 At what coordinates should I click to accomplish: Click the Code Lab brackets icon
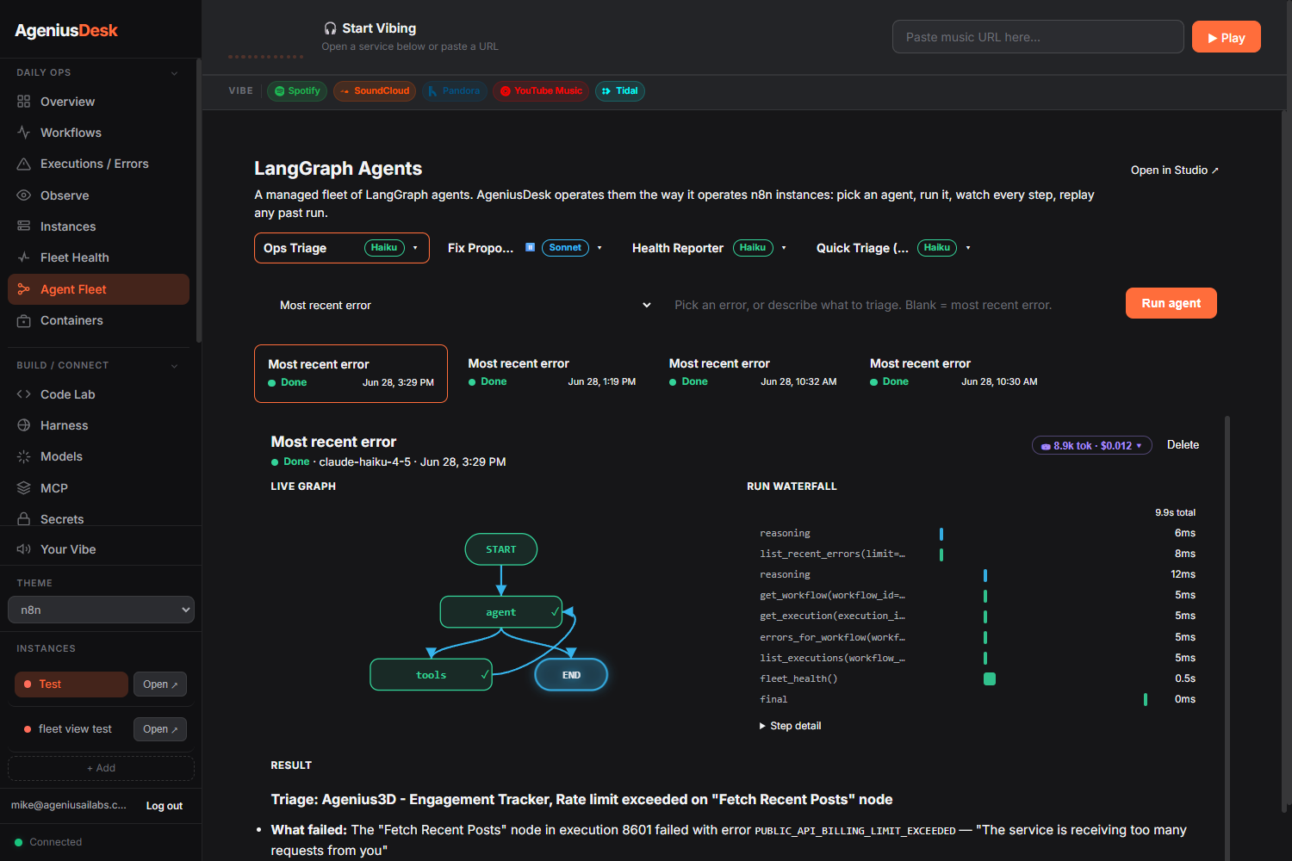[x=23, y=394]
